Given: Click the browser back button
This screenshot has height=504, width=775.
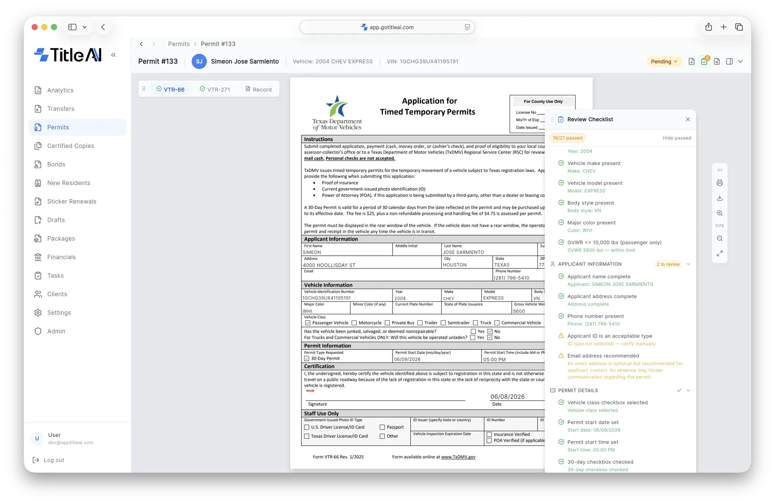Looking at the screenshot, I should pyautogui.click(x=103, y=27).
